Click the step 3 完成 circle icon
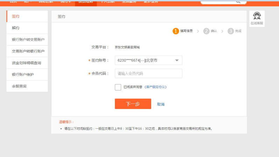Image resolution: width=279 pixels, height=157 pixels. [x=231, y=31]
